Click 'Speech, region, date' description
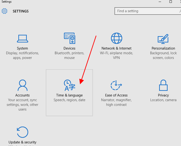181x146 pixels. coord(70,100)
